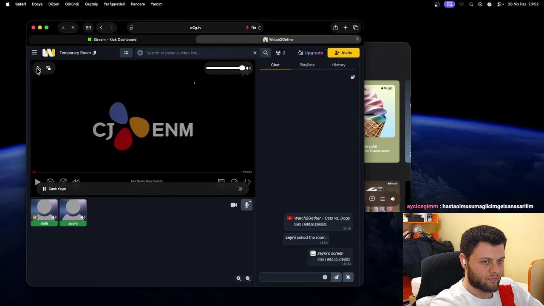Click the video link search field

tap(198, 53)
